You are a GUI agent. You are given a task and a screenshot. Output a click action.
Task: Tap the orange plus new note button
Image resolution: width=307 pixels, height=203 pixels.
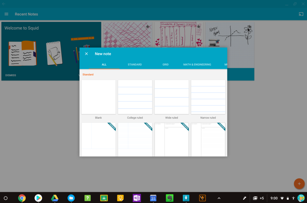299,184
